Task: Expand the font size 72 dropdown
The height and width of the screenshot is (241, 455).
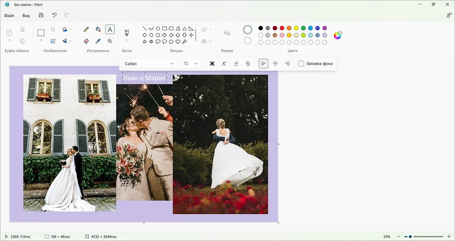Action: tap(191, 64)
